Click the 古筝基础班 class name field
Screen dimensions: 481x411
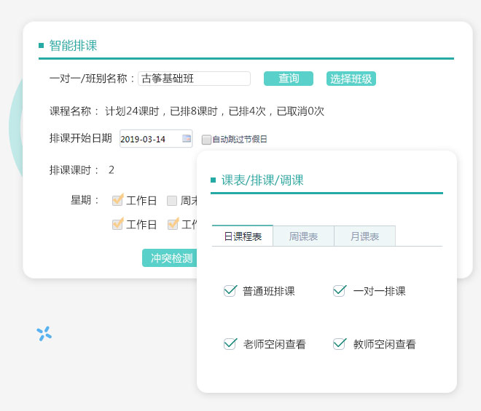194,79
